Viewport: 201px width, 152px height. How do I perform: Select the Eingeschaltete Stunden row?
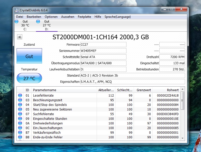tap(98, 119)
